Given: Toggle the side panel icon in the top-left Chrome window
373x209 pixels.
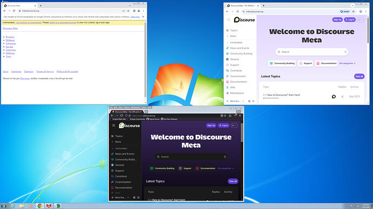Looking at the screenshot, I should click(134, 11).
